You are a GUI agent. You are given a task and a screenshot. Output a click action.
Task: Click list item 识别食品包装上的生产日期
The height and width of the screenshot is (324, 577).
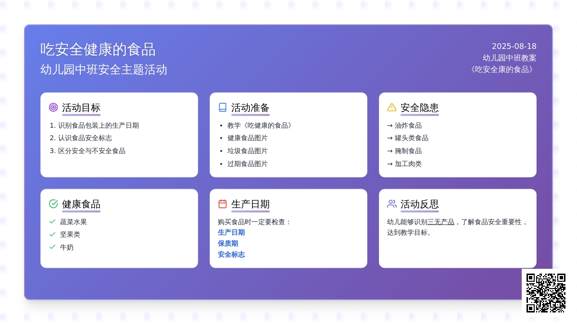[99, 125]
